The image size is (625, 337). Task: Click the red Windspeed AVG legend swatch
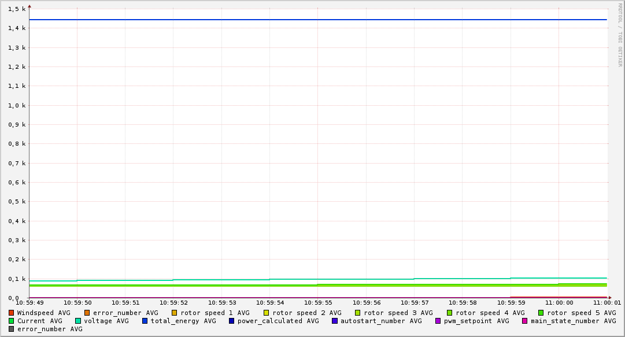[12, 313]
